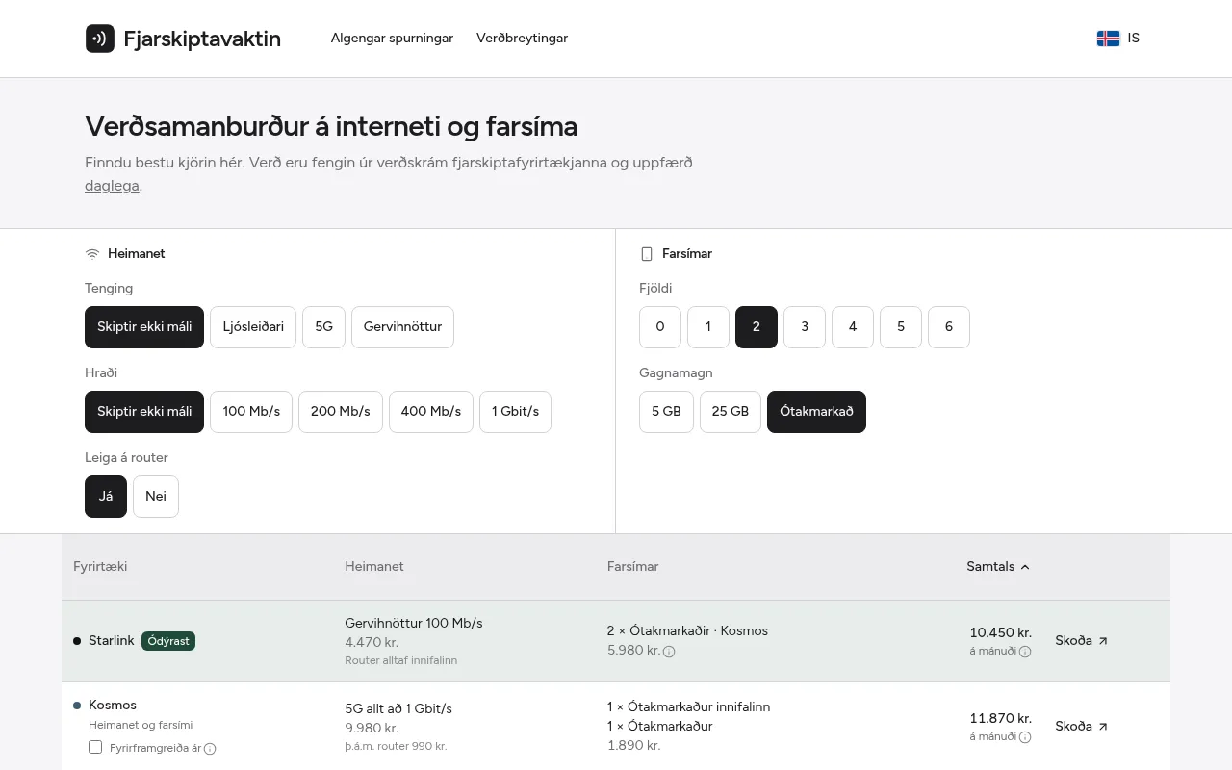Open Algengar spurningar page
This screenshot has width=1232, height=770.
(392, 38)
